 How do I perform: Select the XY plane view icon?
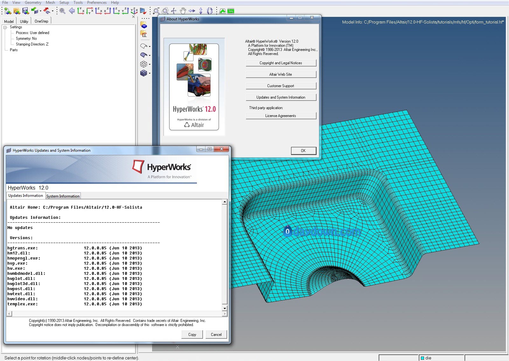pyautogui.click(x=81, y=11)
